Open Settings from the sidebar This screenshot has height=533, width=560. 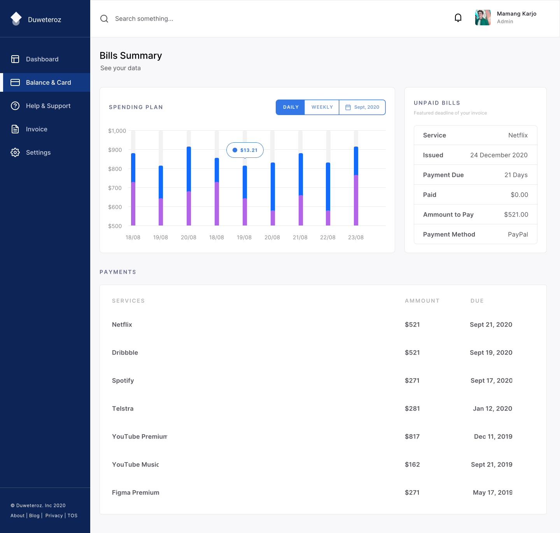click(45, 152)
